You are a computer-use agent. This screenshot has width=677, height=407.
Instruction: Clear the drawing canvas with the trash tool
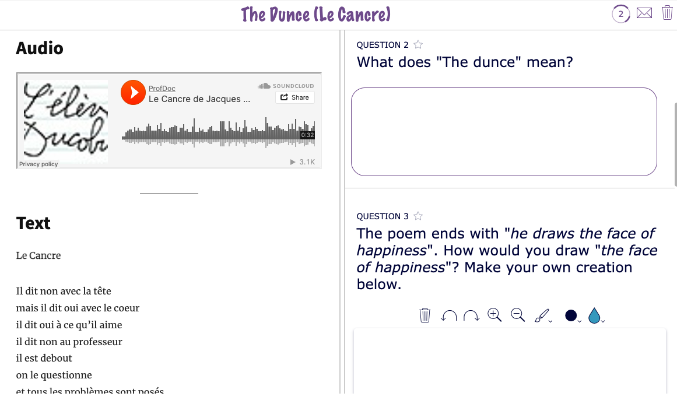pyautogui.click(x=425, y=315)
